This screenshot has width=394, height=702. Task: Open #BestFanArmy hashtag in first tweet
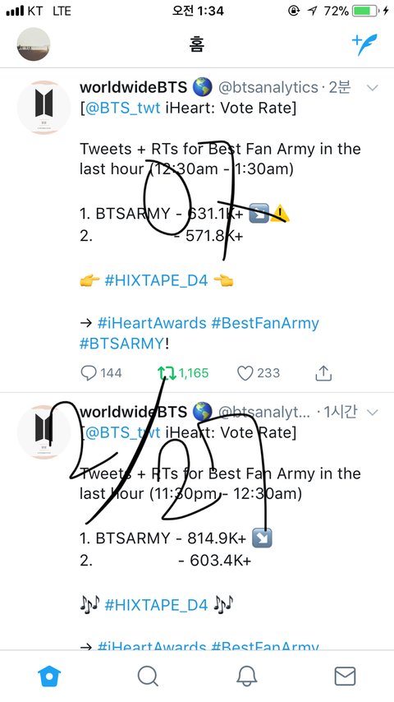[x=265, y=323]
